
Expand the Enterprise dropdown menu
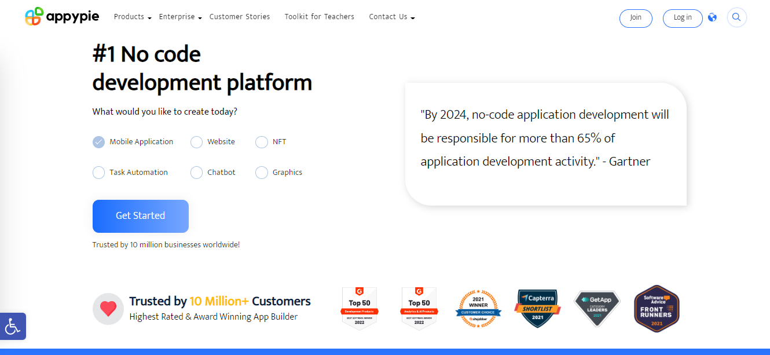[x=180, y=17]
